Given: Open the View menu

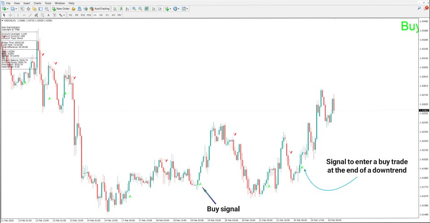Looking at the screenshot, I should [x=17, y=3].
